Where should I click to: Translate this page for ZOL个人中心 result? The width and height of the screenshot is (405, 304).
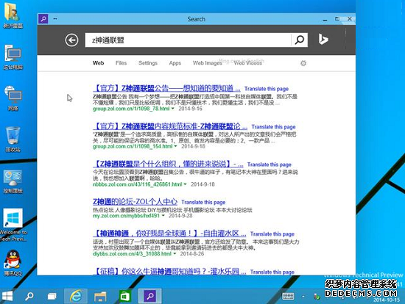pos(203,202)
